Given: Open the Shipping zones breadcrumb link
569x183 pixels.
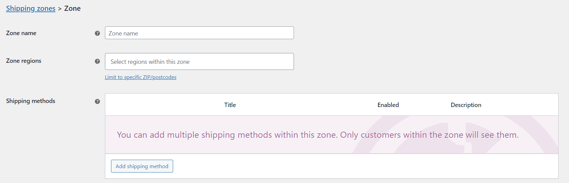Looking at the screenshot, I should [31, 8].
